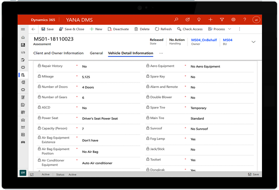Open the advanced find funnel icon

pyautogui.click(x=222, y=20)
